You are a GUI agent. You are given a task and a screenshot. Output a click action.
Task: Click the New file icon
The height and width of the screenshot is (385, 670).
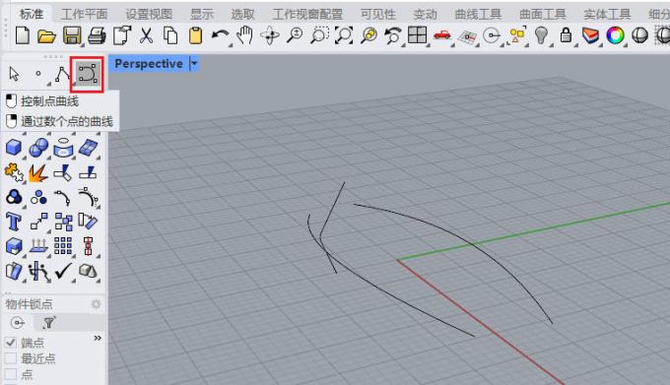click(22, 35)
